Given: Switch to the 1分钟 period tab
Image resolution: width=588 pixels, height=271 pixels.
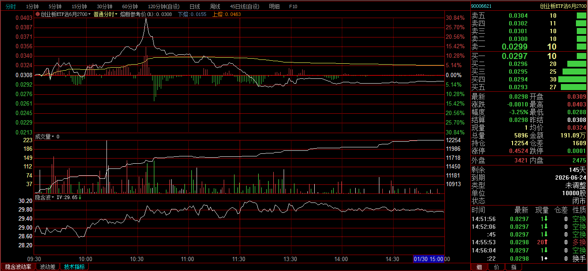Looking at the screenshot, I should (x=32, y=6).
